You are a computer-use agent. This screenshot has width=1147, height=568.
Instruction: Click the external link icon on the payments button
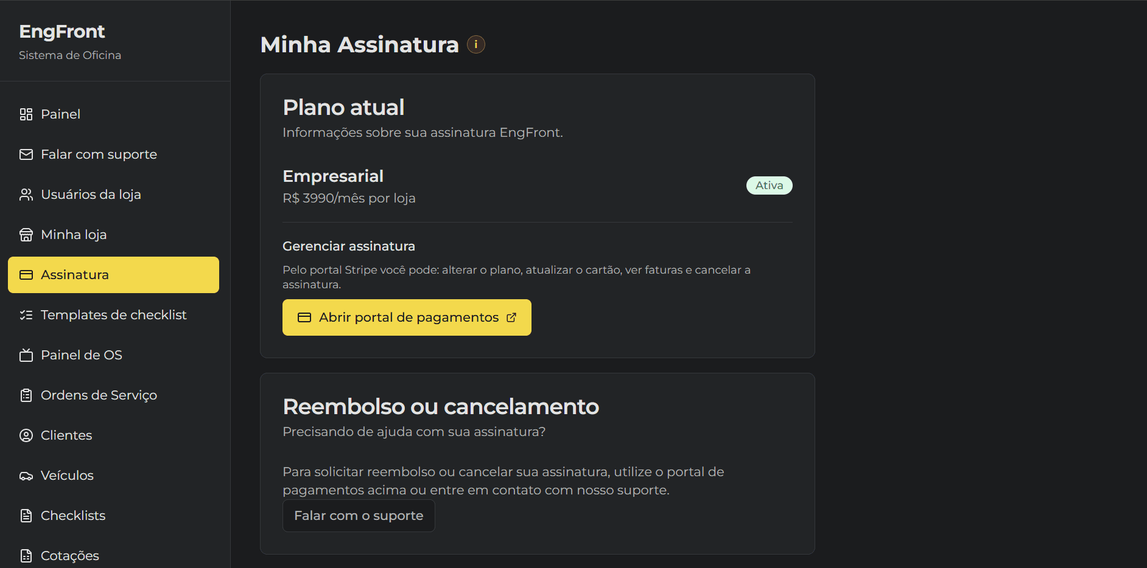click(511, 317)
